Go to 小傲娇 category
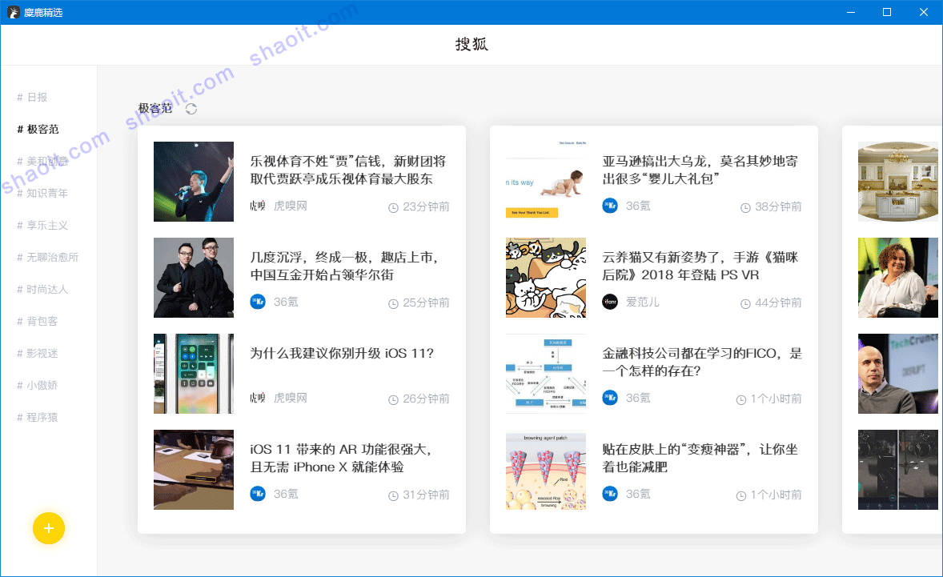 pos(38,385)
